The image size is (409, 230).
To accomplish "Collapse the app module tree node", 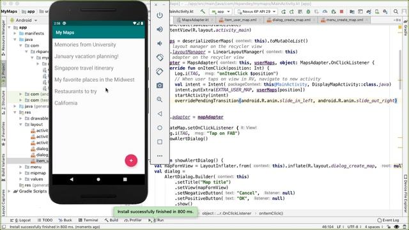I will pos(10,27).
